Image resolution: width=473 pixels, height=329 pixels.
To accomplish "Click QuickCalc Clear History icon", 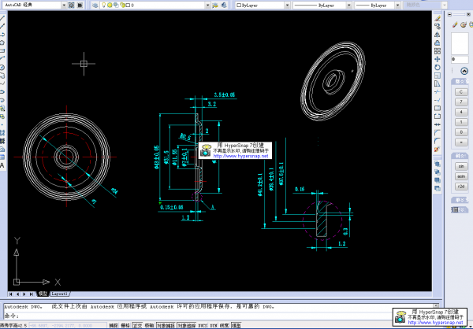I will [464, 24].
